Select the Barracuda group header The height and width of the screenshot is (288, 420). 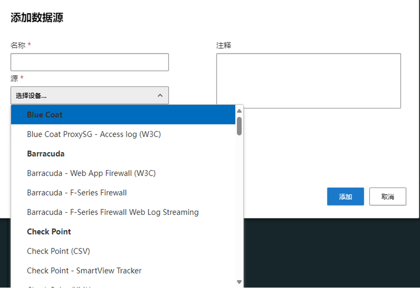pyautogui.click(x=123, y=154)
